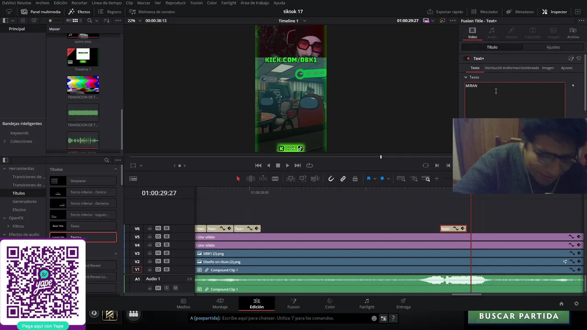Click the Replace clip icon
Viewport: 587px width, 330px height.
click(315, 179)
